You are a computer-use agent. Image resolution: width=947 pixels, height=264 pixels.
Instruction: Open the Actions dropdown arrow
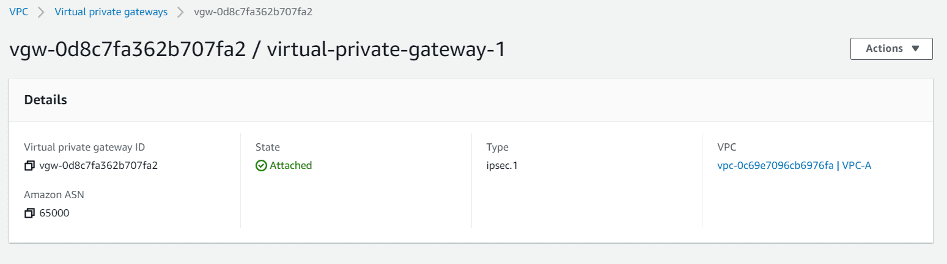click(x=915, y=49)
